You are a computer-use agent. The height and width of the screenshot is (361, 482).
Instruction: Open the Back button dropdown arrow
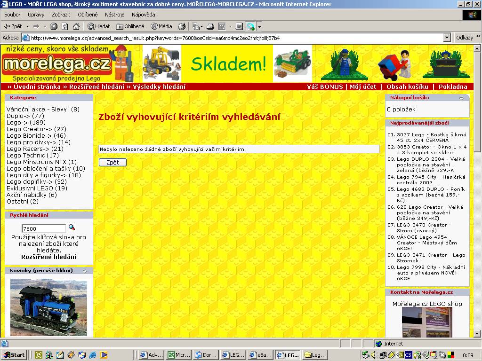click(27, 26)
